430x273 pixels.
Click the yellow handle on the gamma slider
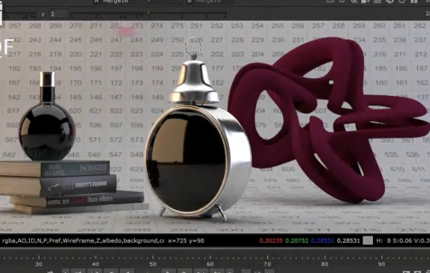[148, 12]
